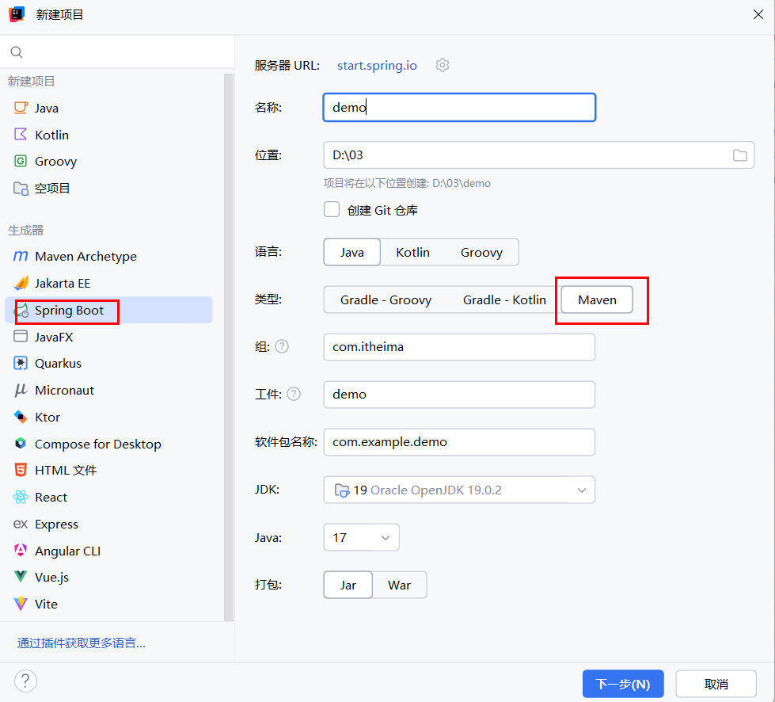Select Java as the language

352,252
